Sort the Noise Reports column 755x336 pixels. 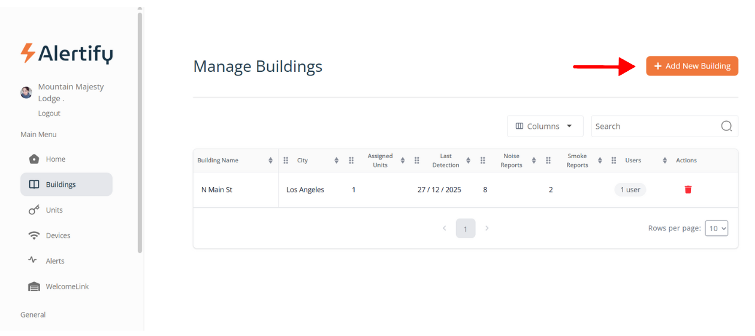[x=534, y=161]
